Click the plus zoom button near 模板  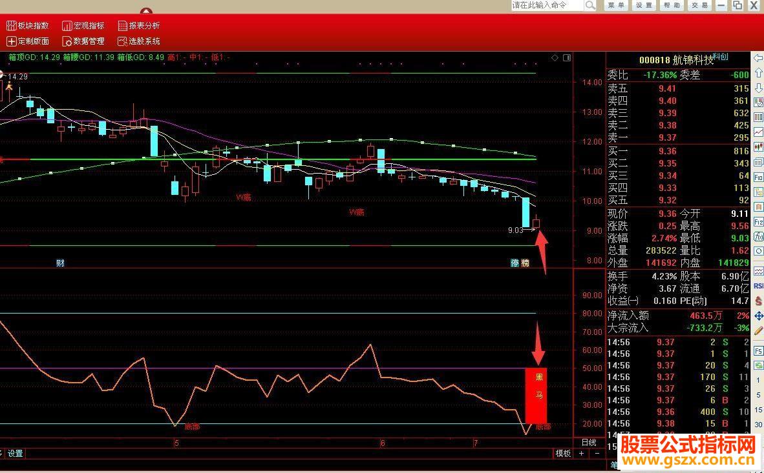coord(581,454)
